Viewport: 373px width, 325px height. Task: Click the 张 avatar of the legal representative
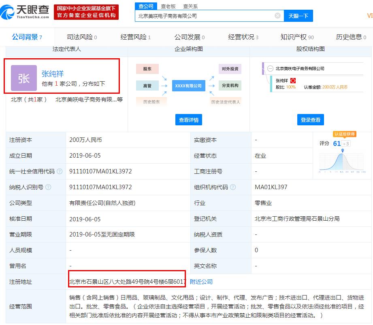click(24, 78)
